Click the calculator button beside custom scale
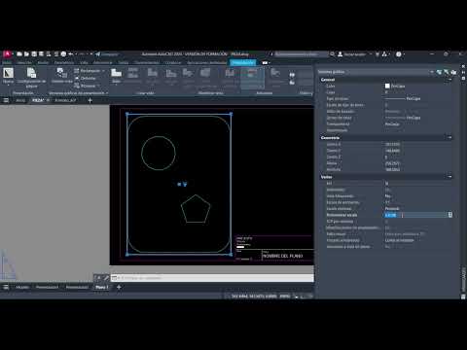Viewport: 467px width, 350px height. [450, 215]
